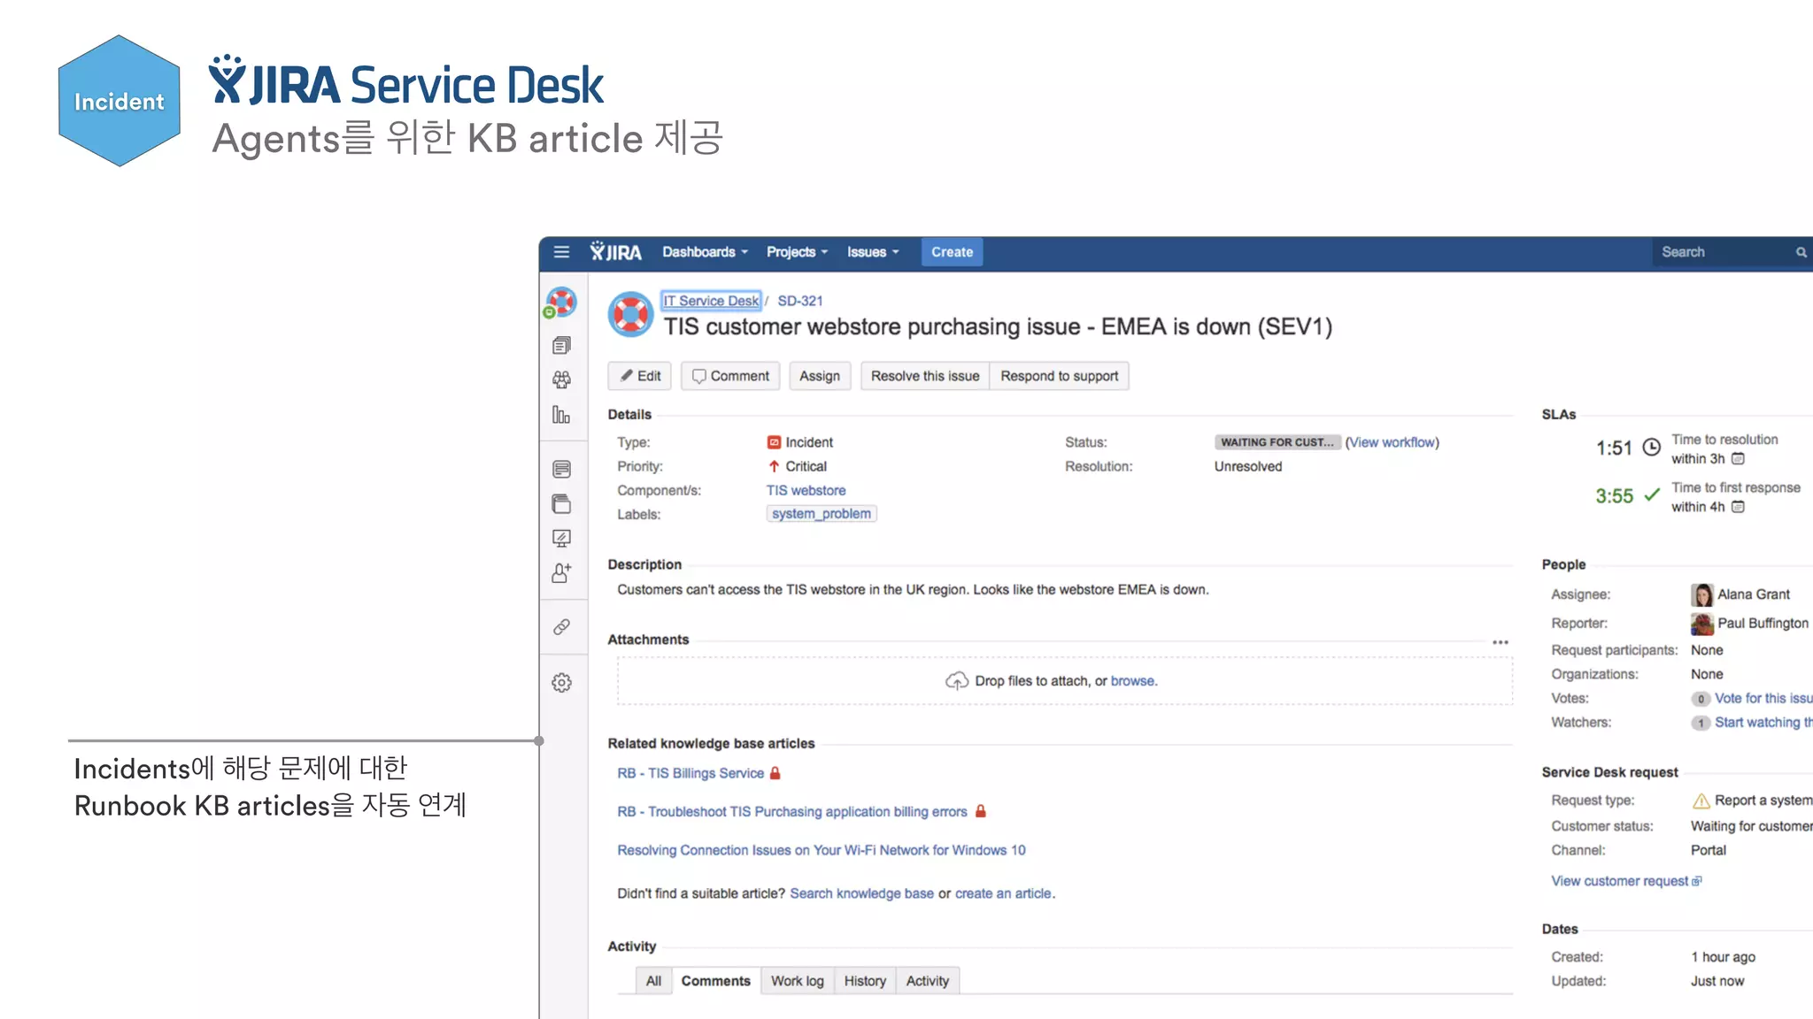Click the link shortcut icon in sidebar
The height and width of the screenshot is (1019, 1813).
[561, 627]
